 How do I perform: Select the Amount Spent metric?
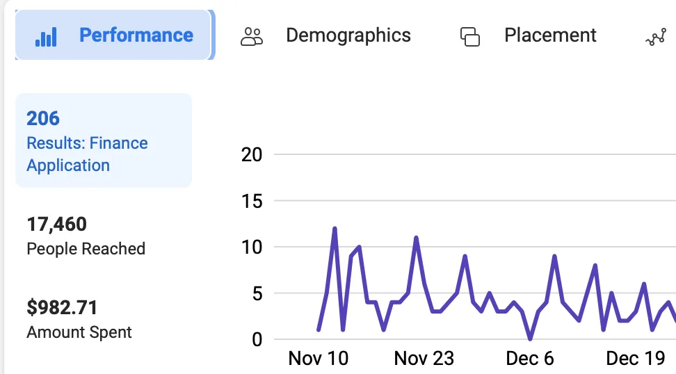79,320
